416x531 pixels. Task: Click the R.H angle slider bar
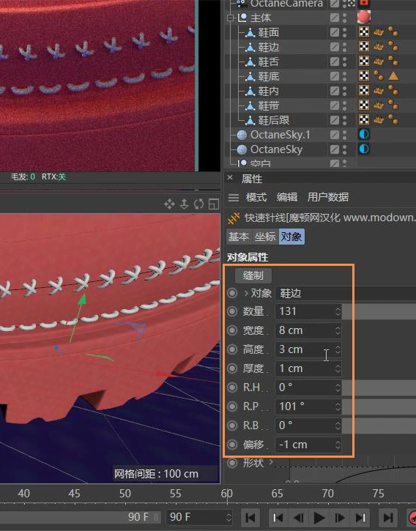tap(379, 387)
